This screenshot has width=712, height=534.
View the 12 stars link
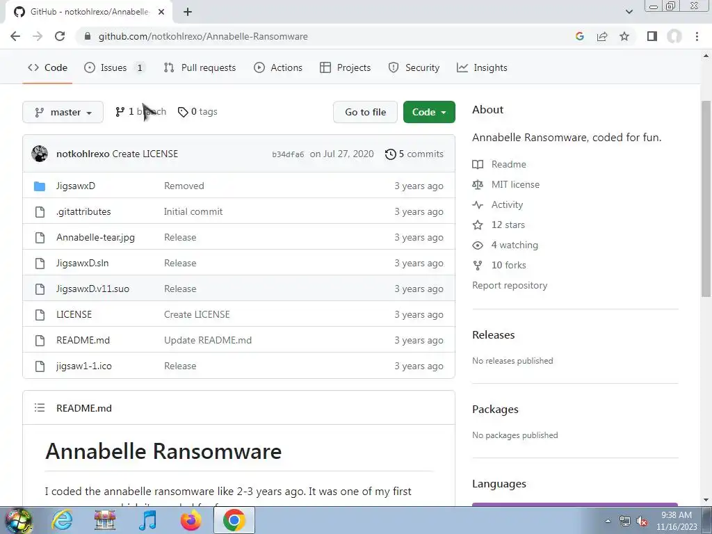508,225
